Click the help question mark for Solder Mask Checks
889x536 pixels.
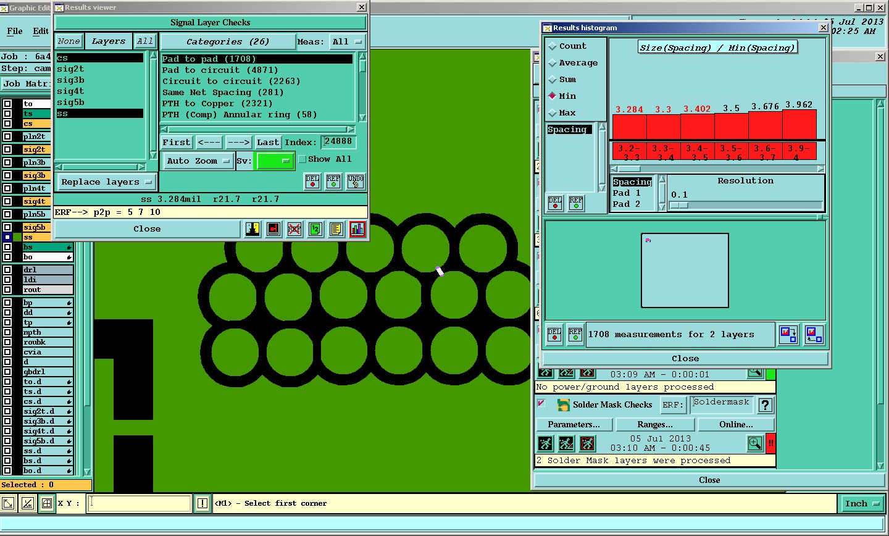point(765,405)
